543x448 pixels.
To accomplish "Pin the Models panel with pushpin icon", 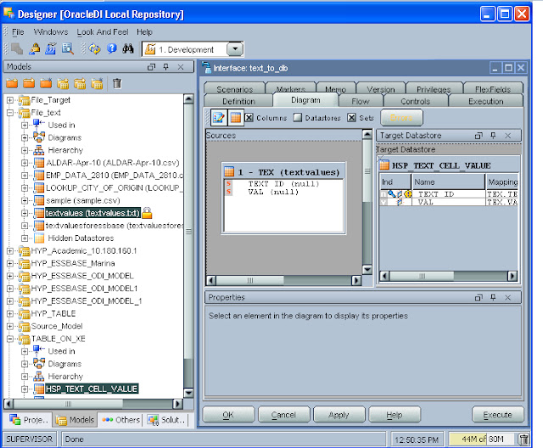I will pos(166,66).
